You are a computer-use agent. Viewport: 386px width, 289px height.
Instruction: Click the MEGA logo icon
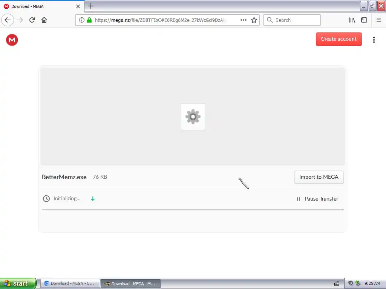12,40
